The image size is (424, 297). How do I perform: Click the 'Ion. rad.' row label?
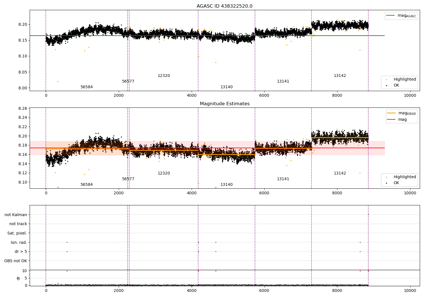[19, 242]
